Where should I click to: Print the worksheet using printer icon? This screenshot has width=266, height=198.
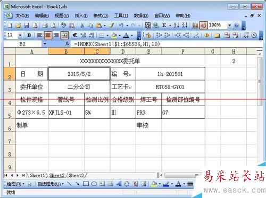coord(45,25)
